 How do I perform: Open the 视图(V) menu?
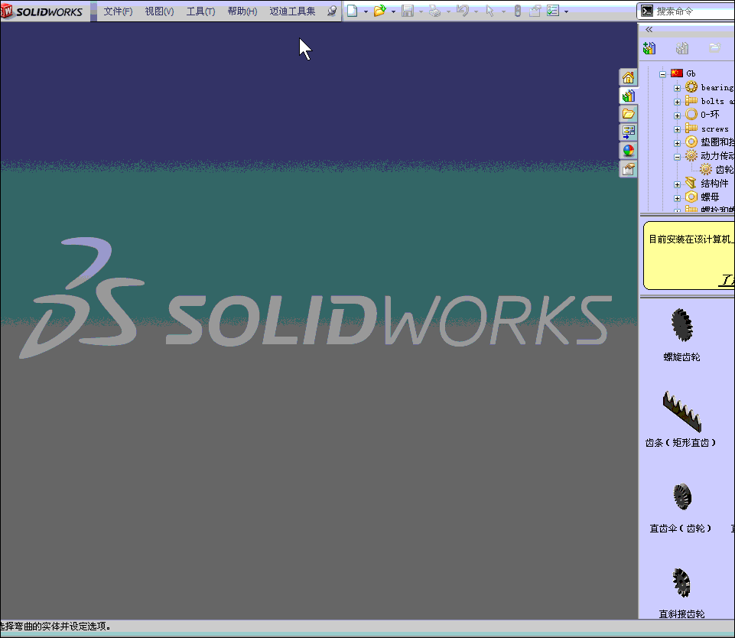[159, 11]
